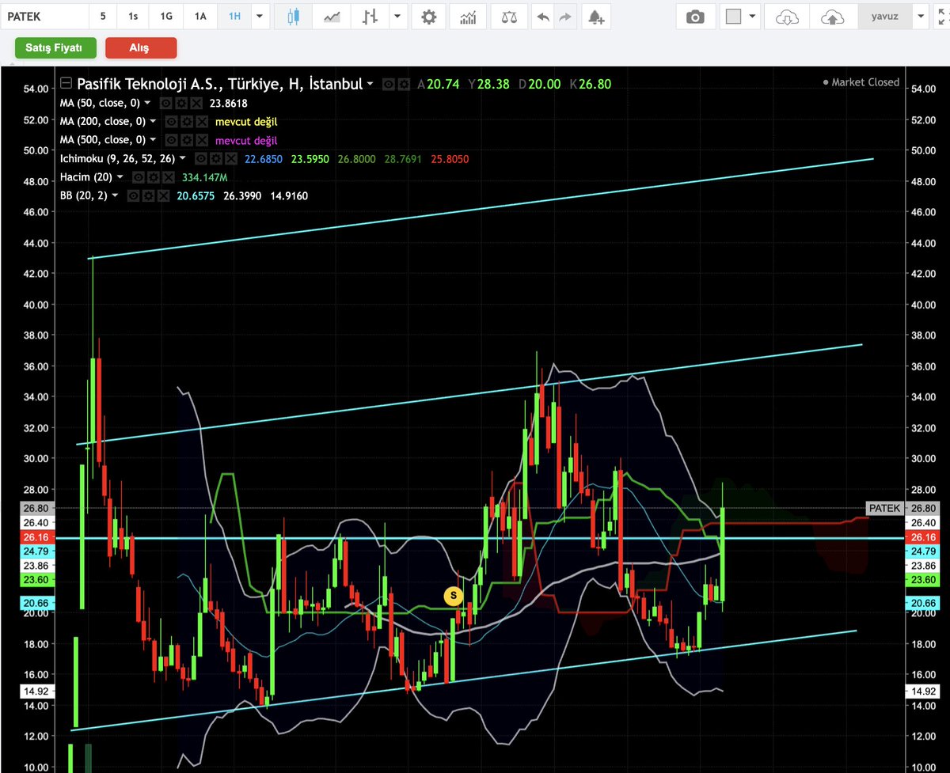Viewport: 950px width, 773px height.
Task: Toggle visibility of Pasifik Teknoloji price series
Action: click(x=389, y=84)
